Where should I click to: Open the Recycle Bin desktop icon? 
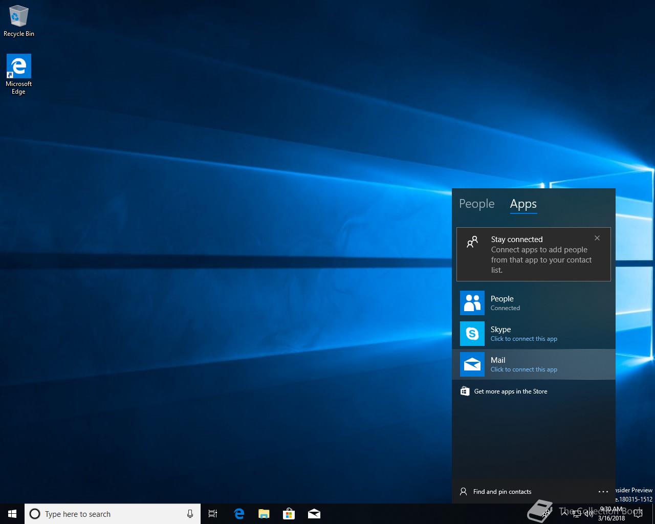pyautogui.click(x=18, y=21)
